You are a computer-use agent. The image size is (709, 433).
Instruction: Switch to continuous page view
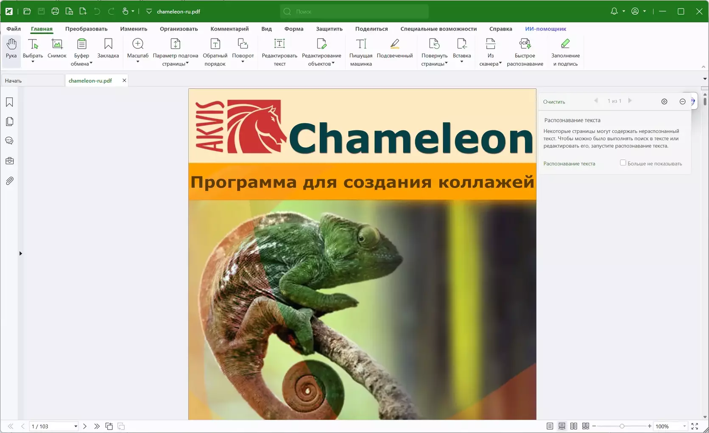pyautogui.click(x=562, y=426)
